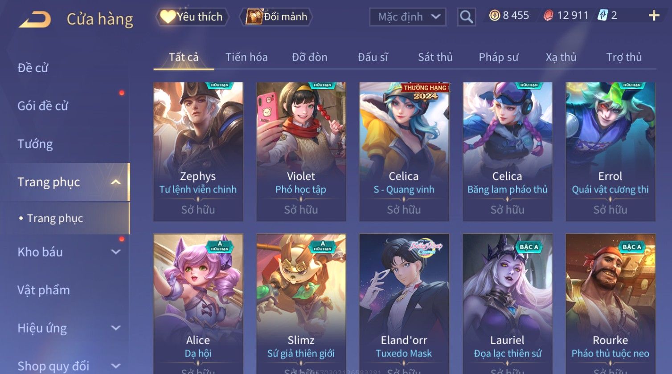Open the search magnifier icon
This screenshot has width=672, height=374.
coord(466,17)
